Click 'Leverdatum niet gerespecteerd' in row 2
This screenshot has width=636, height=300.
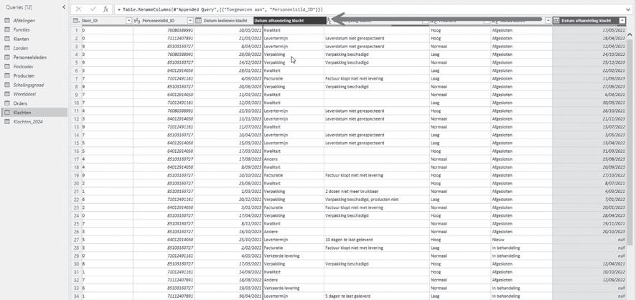pyautogui.click(x=376, y=39)
